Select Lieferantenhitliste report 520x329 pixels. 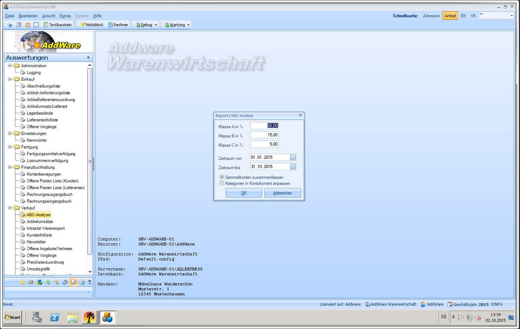pyautogui.click(x=42, y=120)
